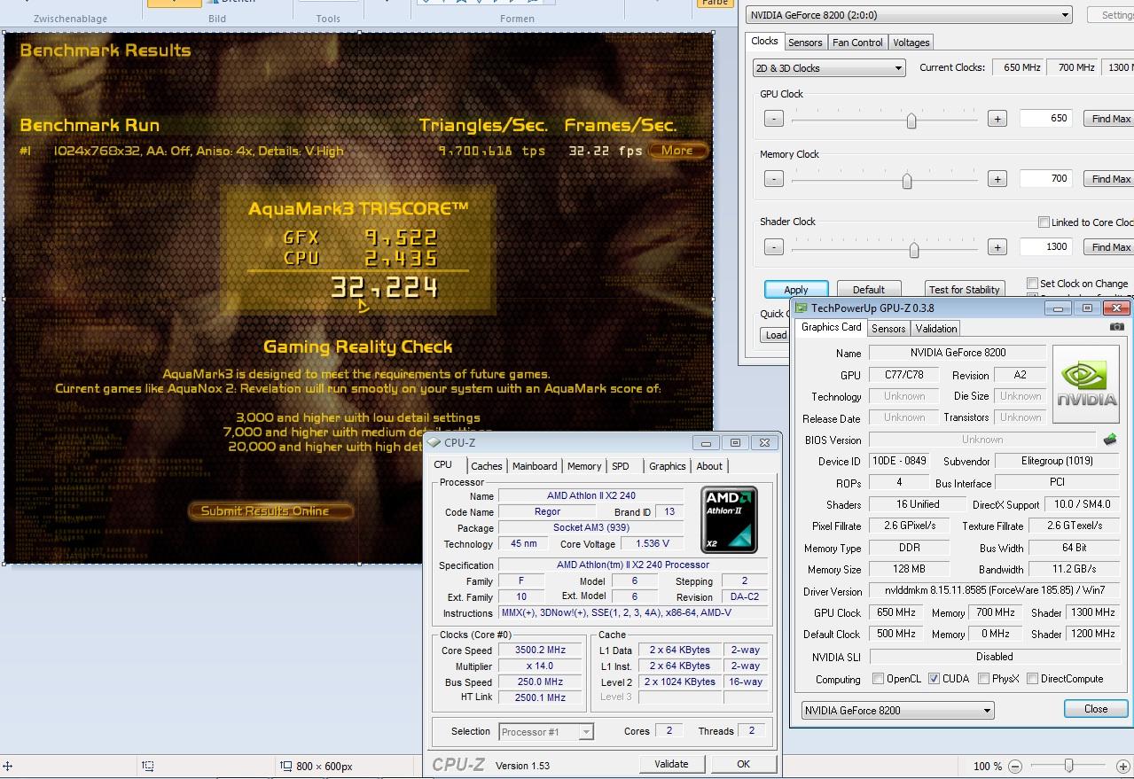Decrease Memory Clock with the minus button
This screenshot has width=1134, height=779.
click(773, 179)
